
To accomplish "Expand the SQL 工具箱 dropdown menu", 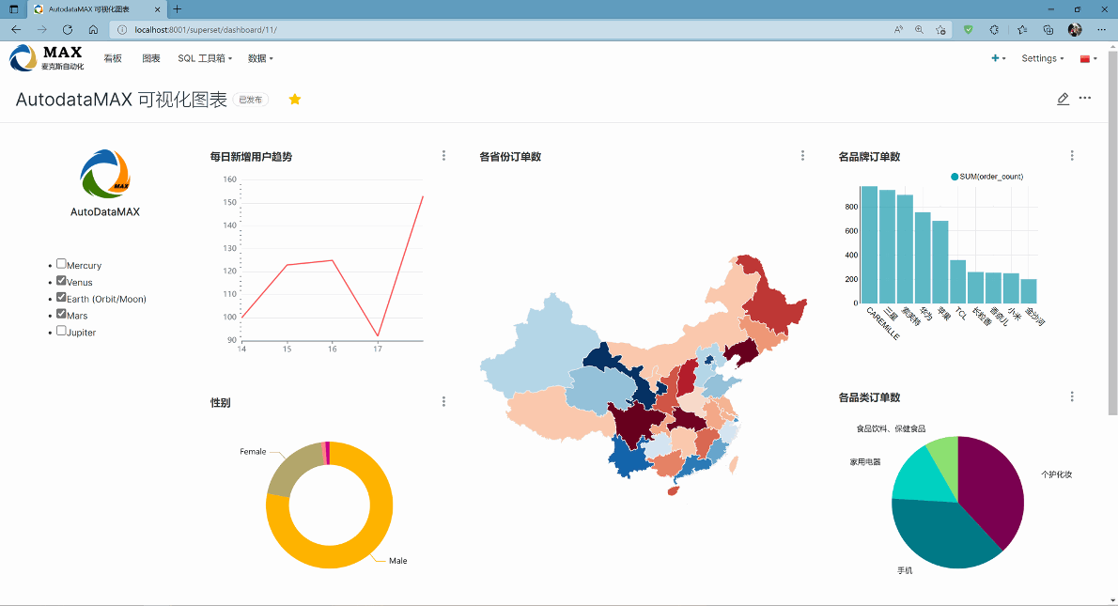I will pyautogui.click(x=205, y=58).
